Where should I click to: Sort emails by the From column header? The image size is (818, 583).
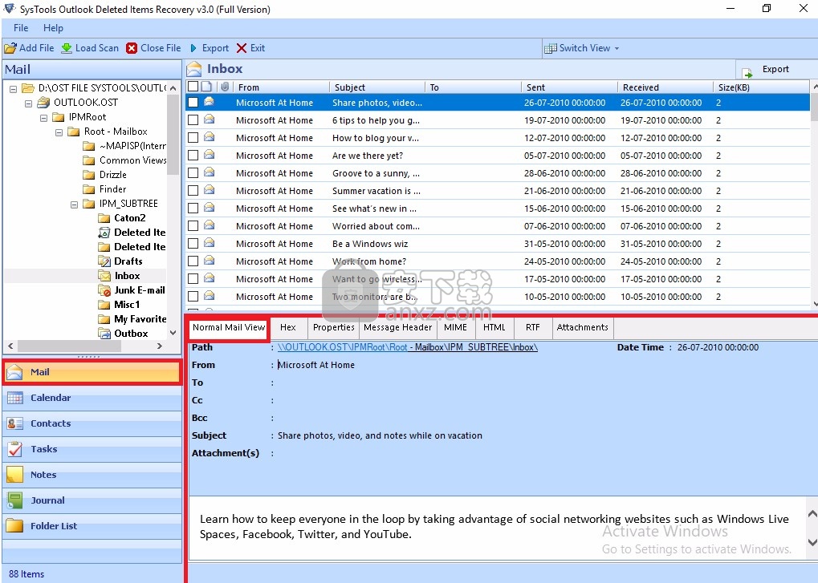281,87
